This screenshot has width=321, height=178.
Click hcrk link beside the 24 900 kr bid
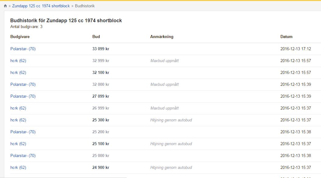click(18, 167)
